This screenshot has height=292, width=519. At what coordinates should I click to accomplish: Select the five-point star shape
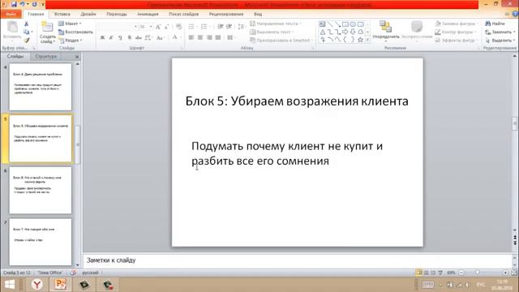coord(360,40)
